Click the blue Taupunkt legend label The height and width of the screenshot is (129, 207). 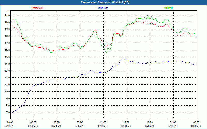102,8
